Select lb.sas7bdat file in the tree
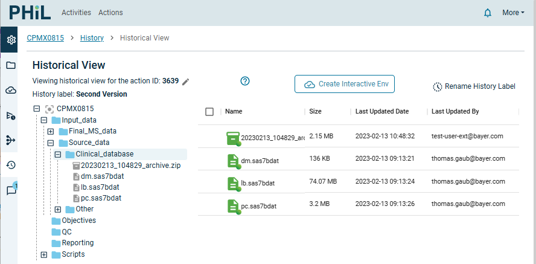Image resolution: width=536 pixels, height=264 pixels. pos(96,187)
